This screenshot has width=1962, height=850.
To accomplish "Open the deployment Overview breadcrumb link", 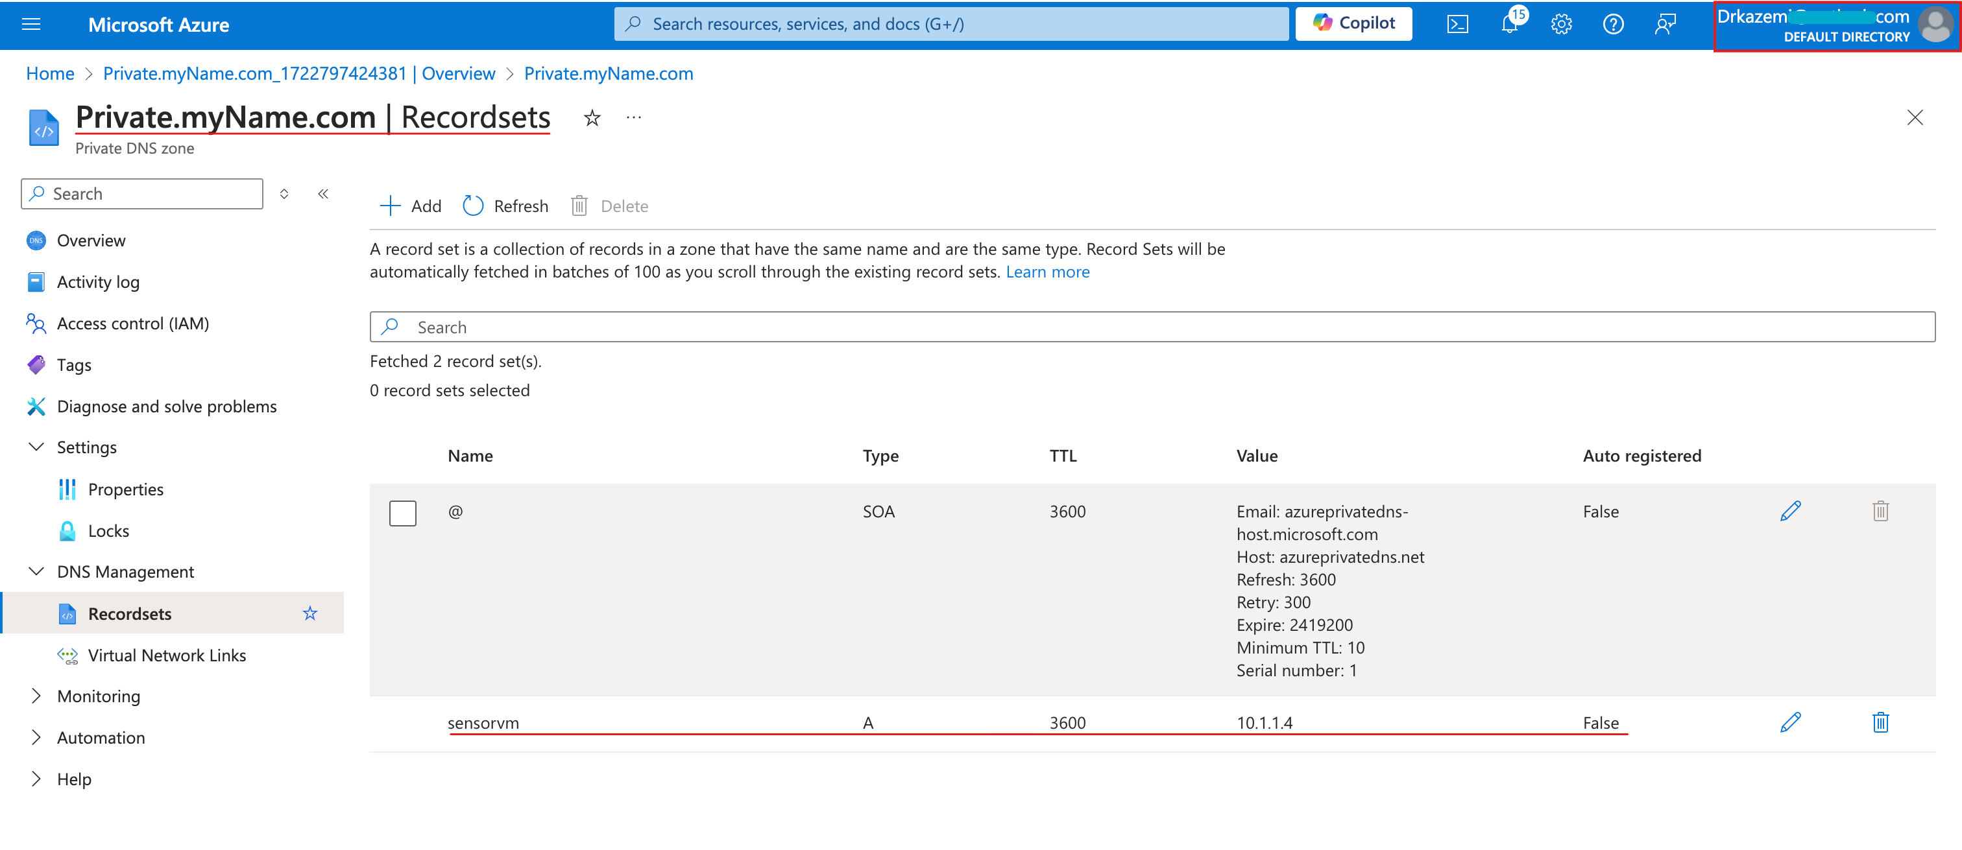I will [299, 74].
